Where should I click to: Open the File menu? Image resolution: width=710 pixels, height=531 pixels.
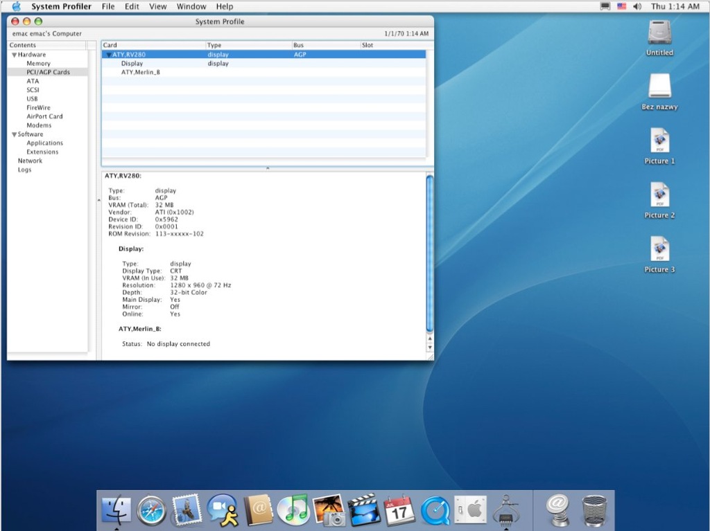point(108,6)
